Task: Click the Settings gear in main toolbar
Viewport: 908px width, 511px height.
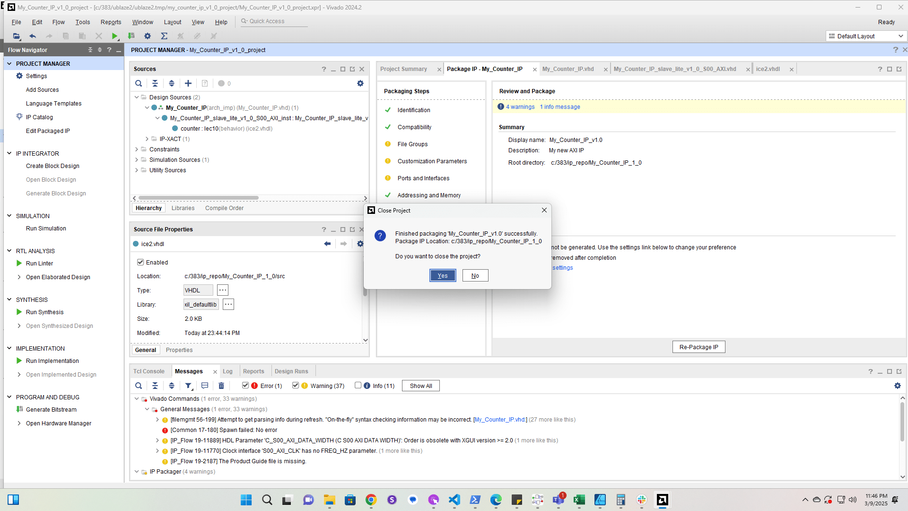Action: tap(148, 36)
